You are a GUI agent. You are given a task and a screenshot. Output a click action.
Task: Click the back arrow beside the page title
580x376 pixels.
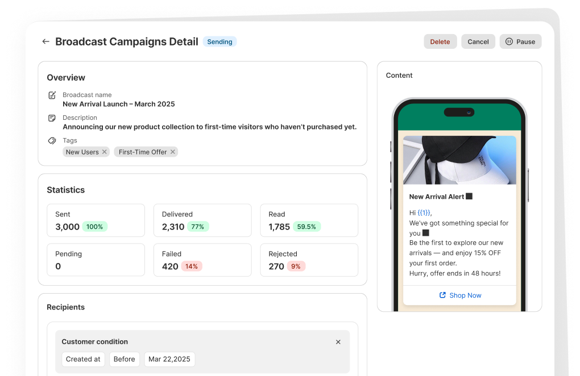coord(45,41)
